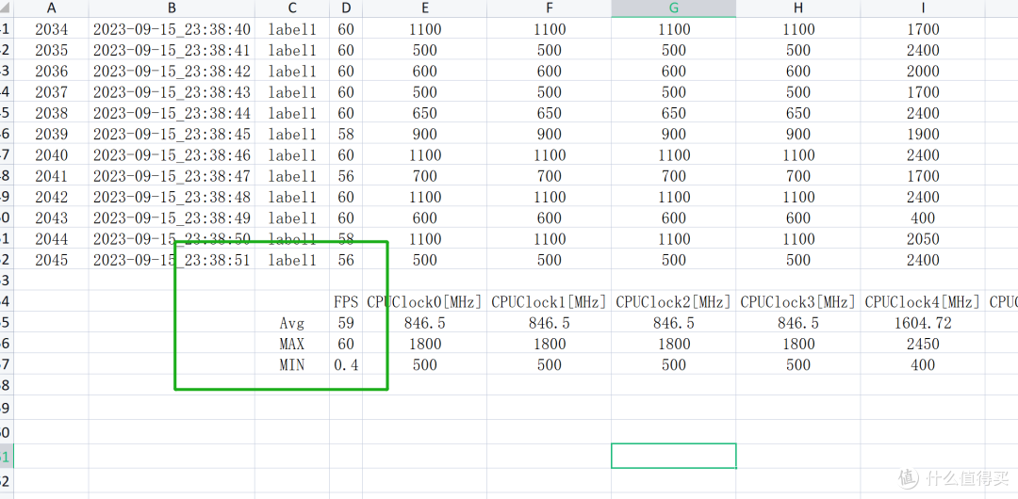Click FPS value 56 in row 2045
Viewport: 1018px width, 499px height.
click(x=346, y=260)
